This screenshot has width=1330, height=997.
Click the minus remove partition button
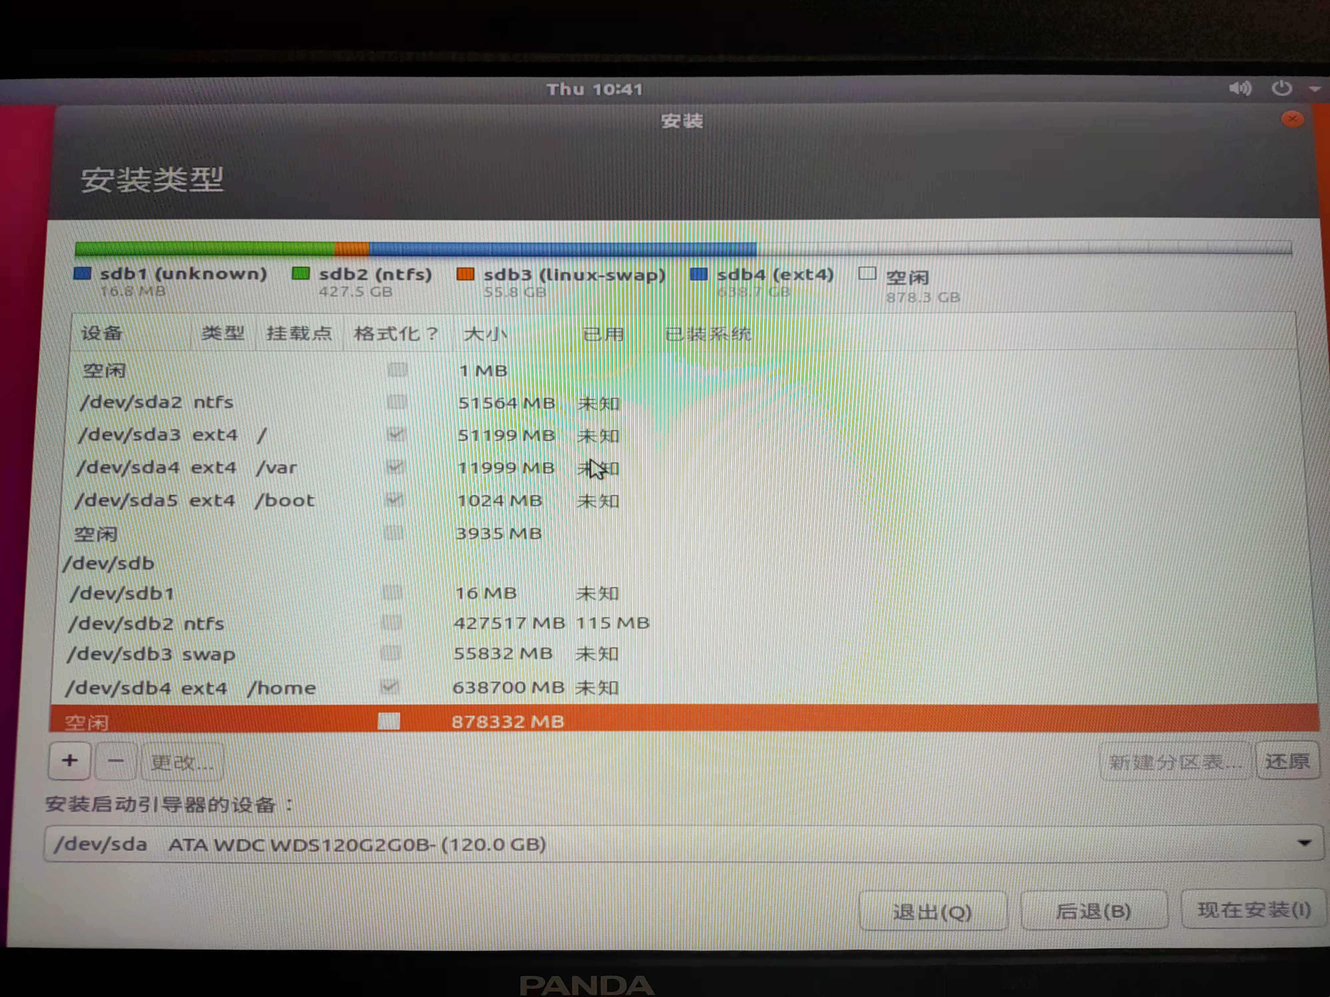pyautogui.click(x=116, y=761)
